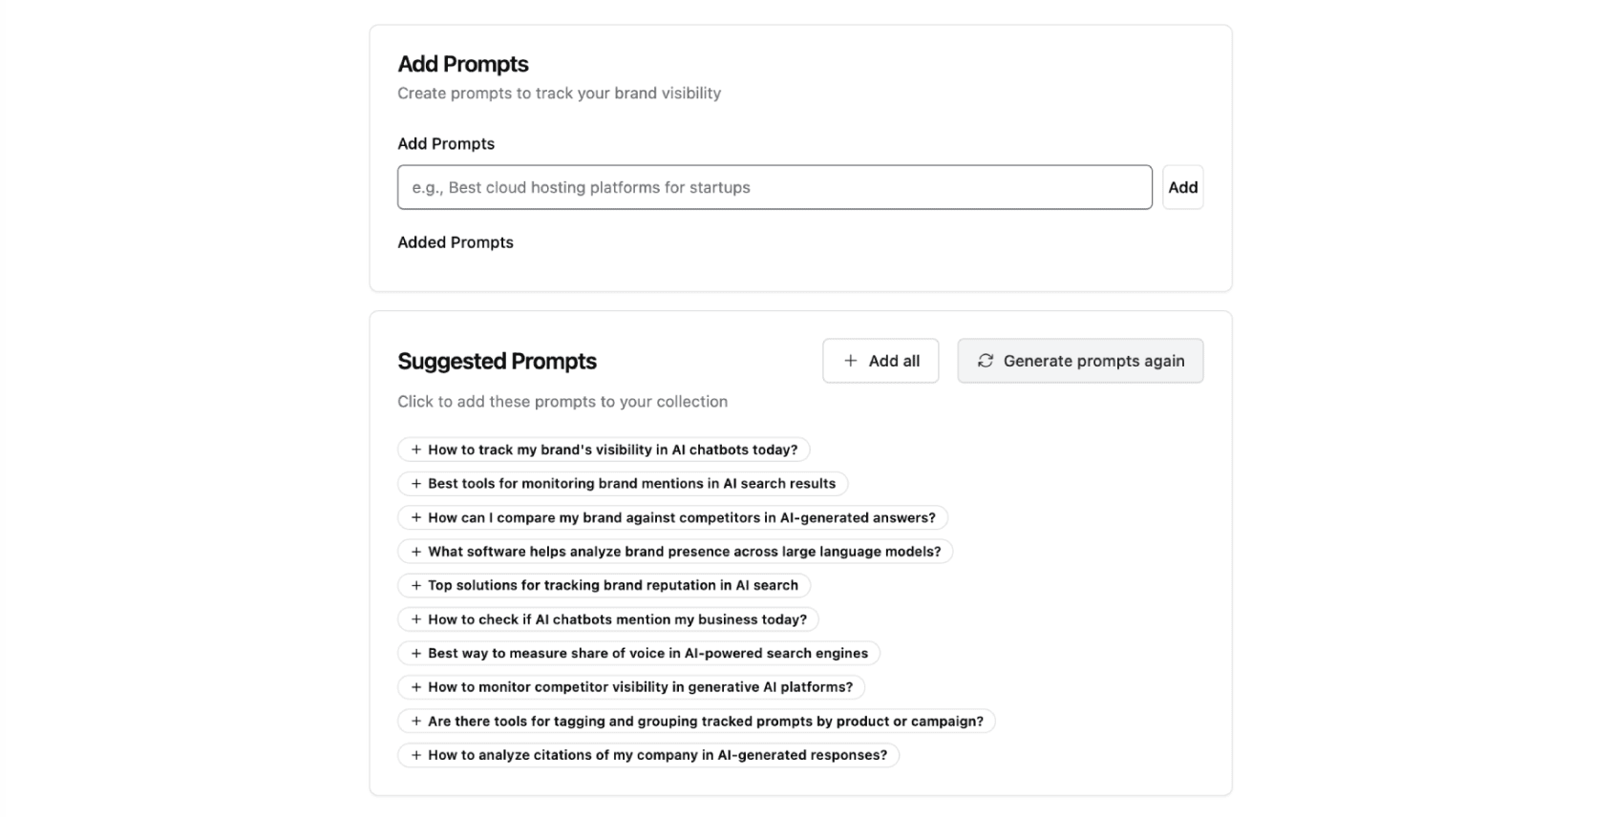Click the plus icon in Add all button

point(850,361)
